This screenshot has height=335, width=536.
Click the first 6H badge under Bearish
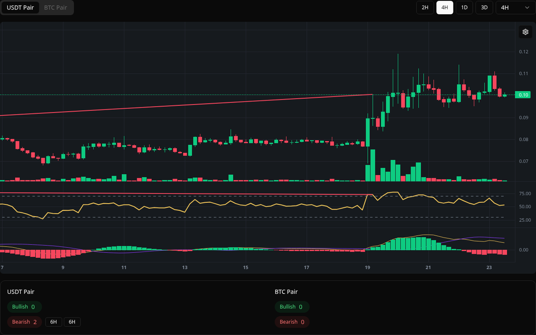click(53, 322)
